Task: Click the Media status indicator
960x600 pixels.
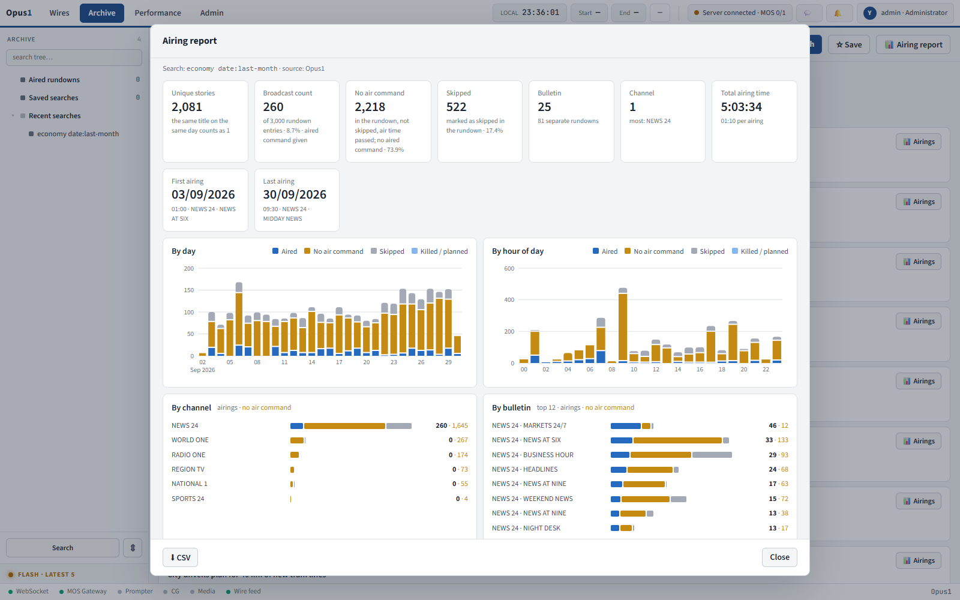Action: [x=202, y=592]
